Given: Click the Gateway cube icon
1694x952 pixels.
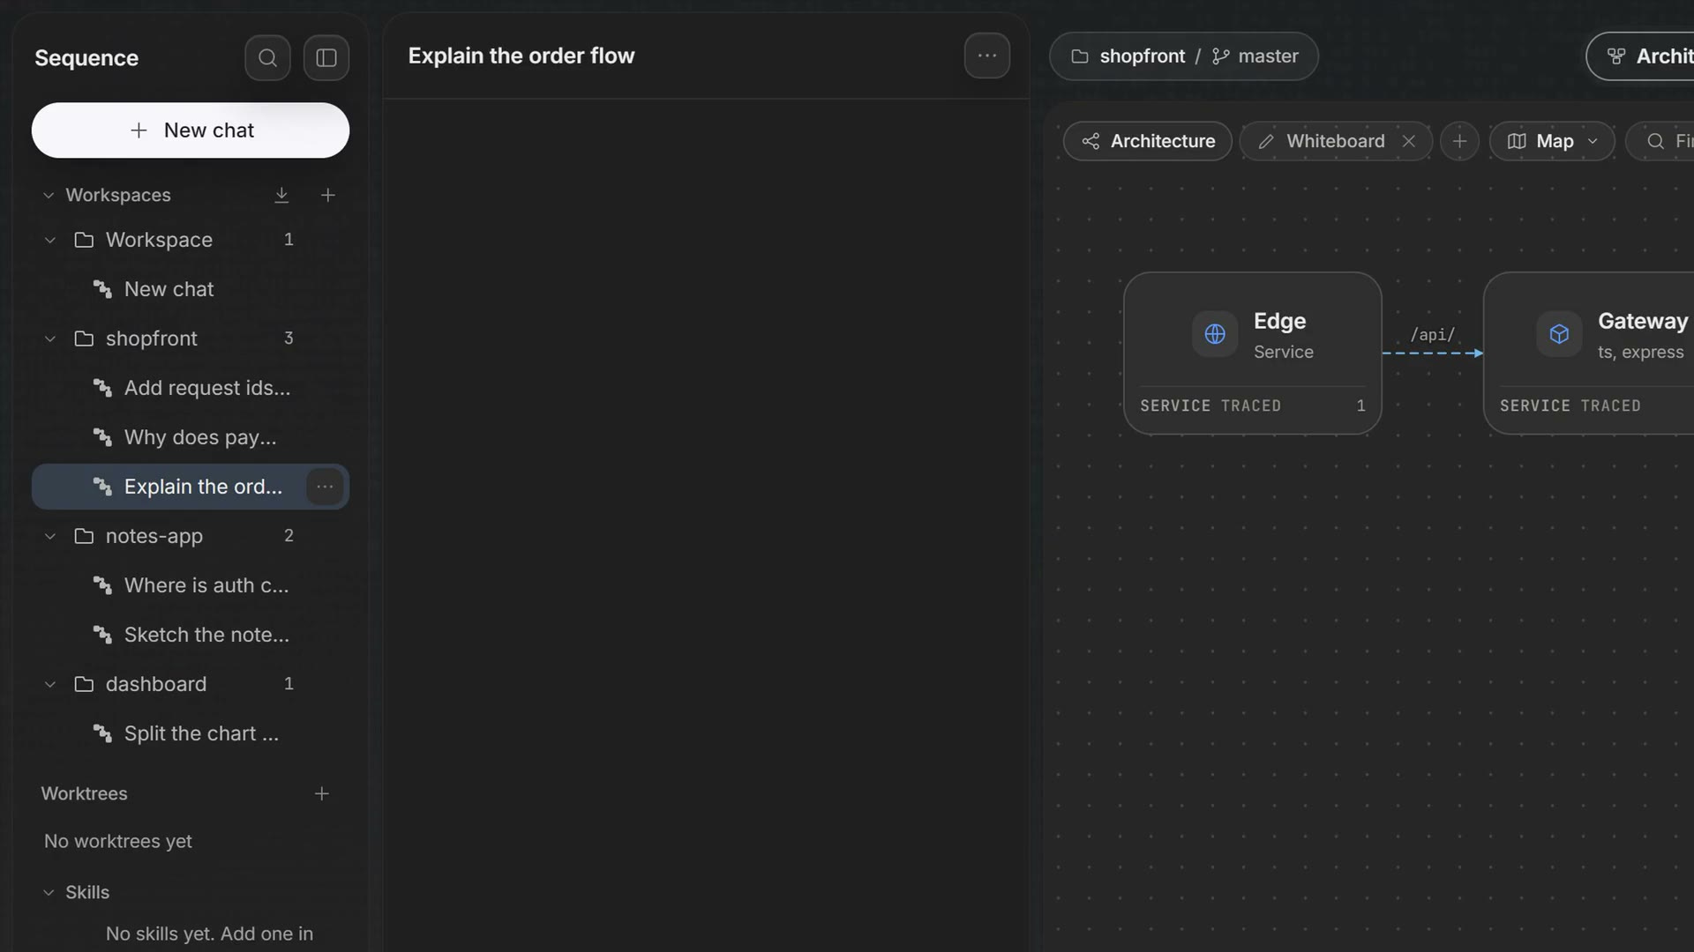Looking at the screenshot, I should (x=1559, y=334).
